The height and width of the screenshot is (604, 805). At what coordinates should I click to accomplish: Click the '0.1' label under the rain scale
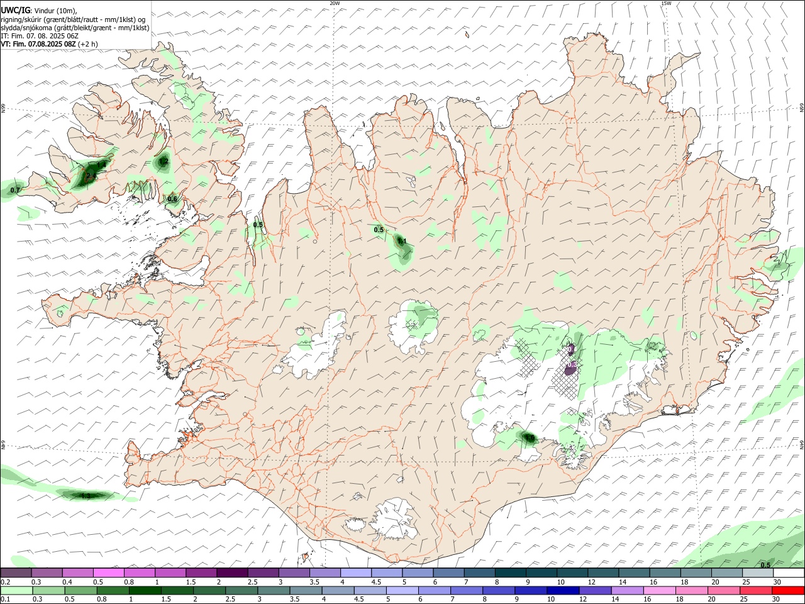[x=5, y=600]
